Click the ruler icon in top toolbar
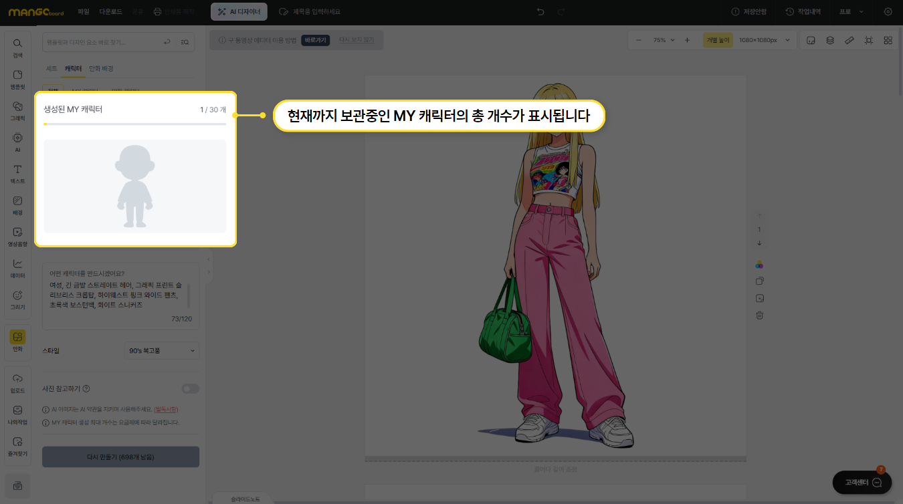 (x=849, y=40)
